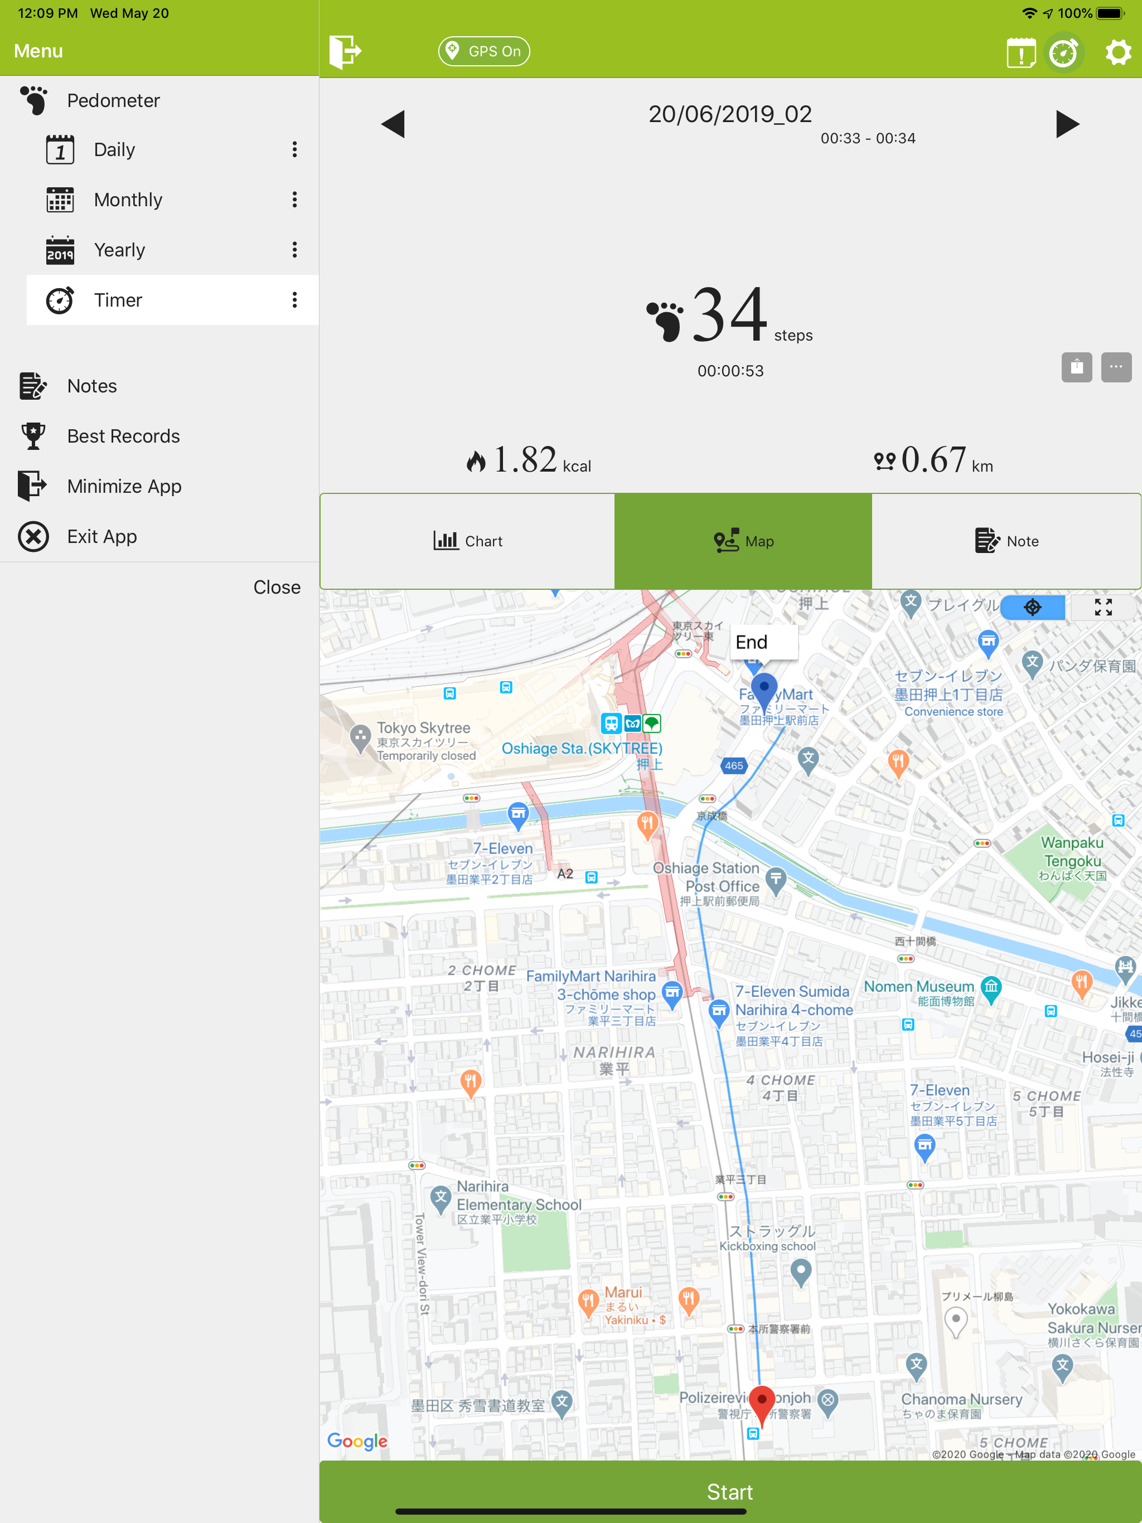The width and height of the screenshot is (1142, 1523).
Task: Close the side menu
Action: (277, 588)
